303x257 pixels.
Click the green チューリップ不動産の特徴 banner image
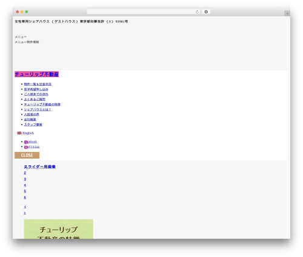click(59, 229)
